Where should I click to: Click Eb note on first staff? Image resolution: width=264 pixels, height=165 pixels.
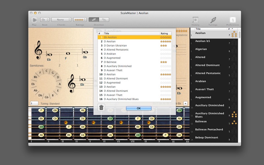[x=49, y=54]
